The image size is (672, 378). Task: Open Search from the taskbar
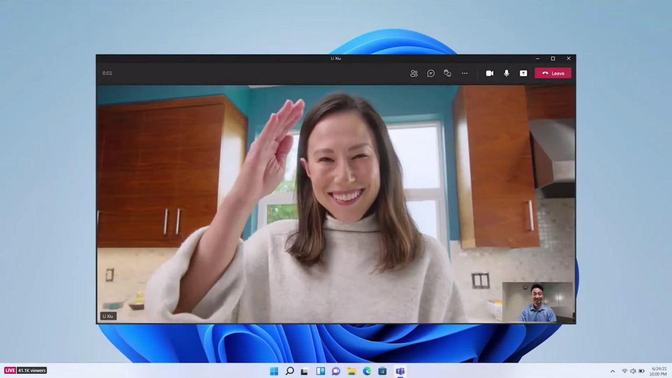coord(289,371)
